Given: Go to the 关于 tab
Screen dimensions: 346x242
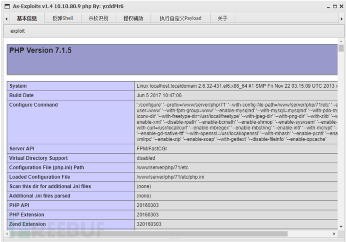Looking at the screenshot, I should pyautogui.click(x=223, y=19).
